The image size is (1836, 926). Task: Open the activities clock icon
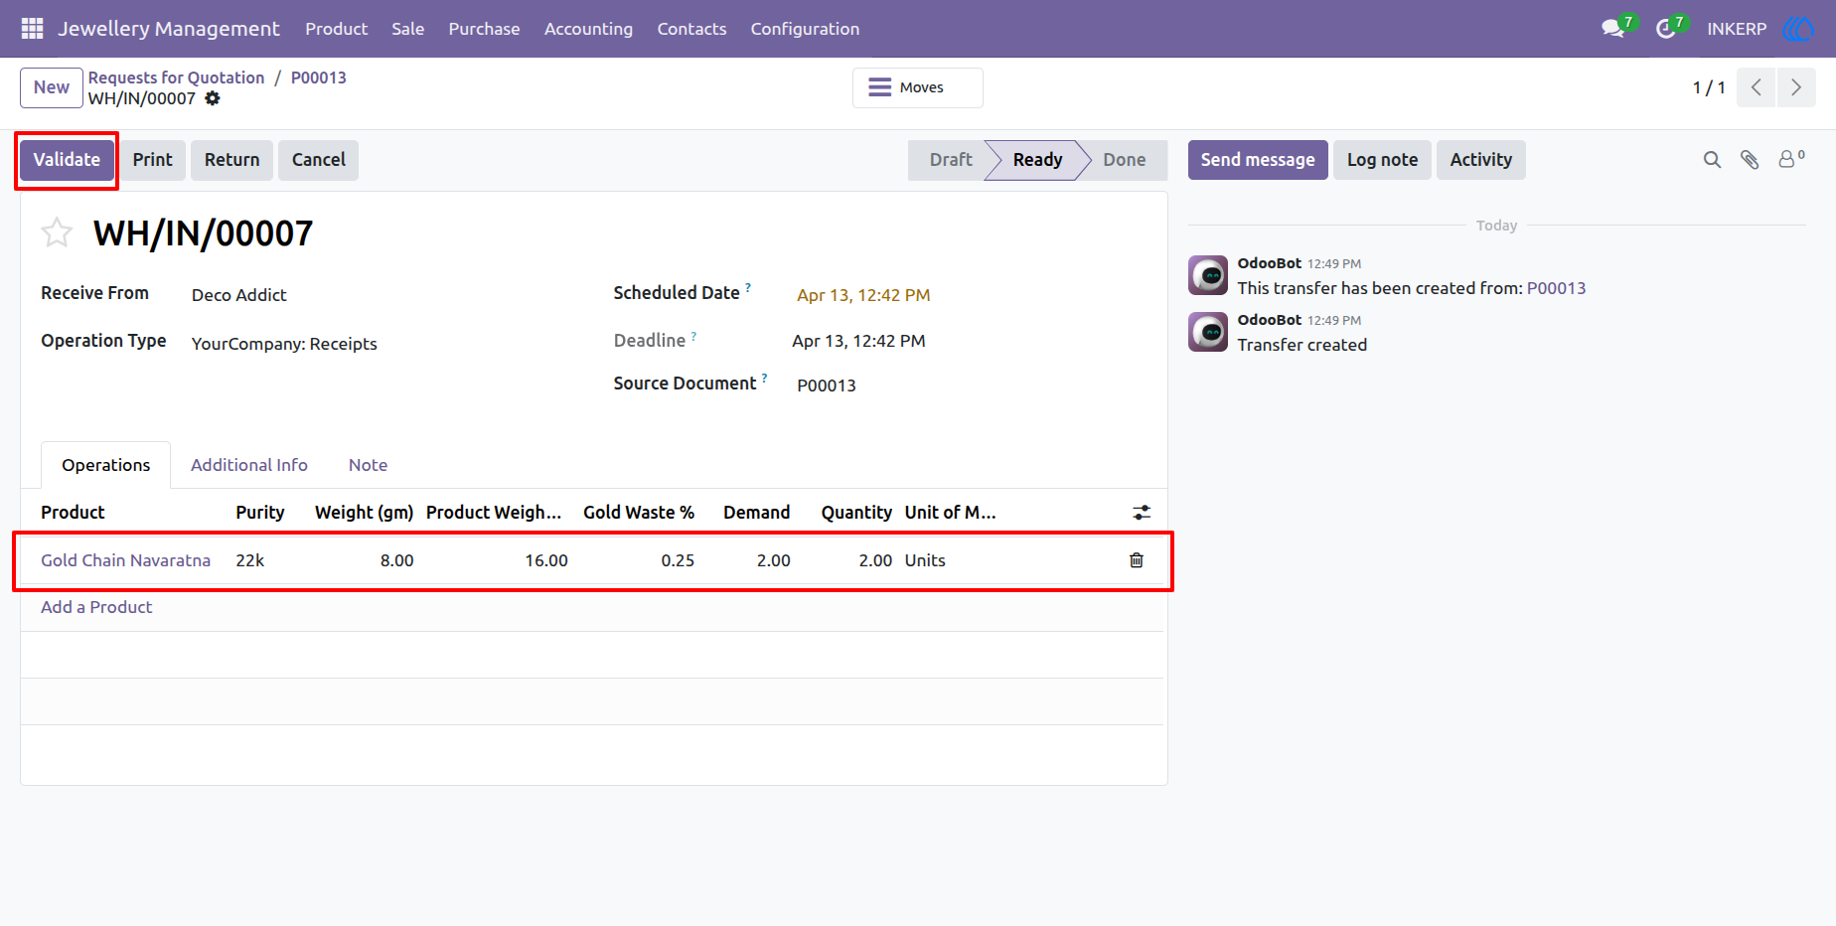tap(1666, 29)
